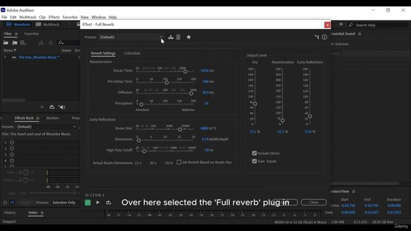The height and width of the screenshot is (231, 411).
Task: Switch to Waveform view button
Action: click(18, 24)
